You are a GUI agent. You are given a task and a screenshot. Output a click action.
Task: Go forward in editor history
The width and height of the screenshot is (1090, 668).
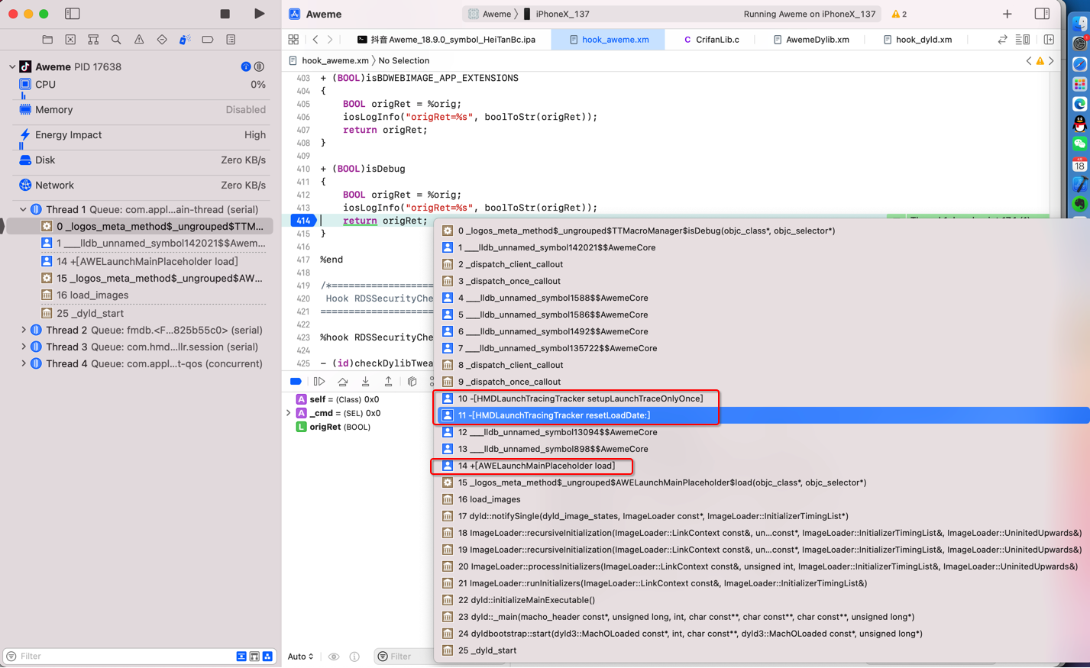click(330, 40)
